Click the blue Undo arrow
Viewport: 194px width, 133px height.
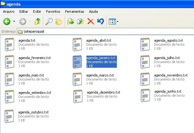click(x=100, y=21)
